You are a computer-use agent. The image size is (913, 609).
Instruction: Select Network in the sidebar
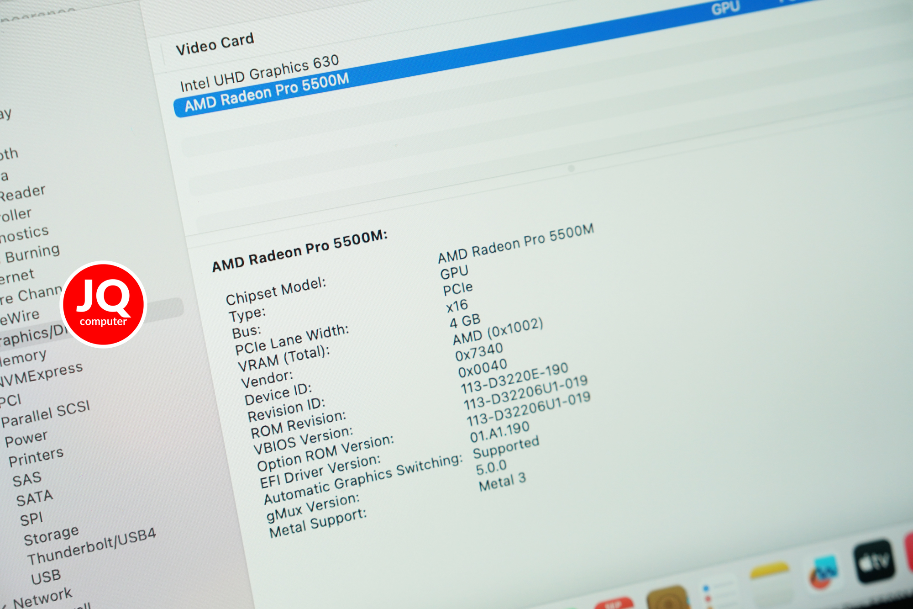tap(42, 598)
